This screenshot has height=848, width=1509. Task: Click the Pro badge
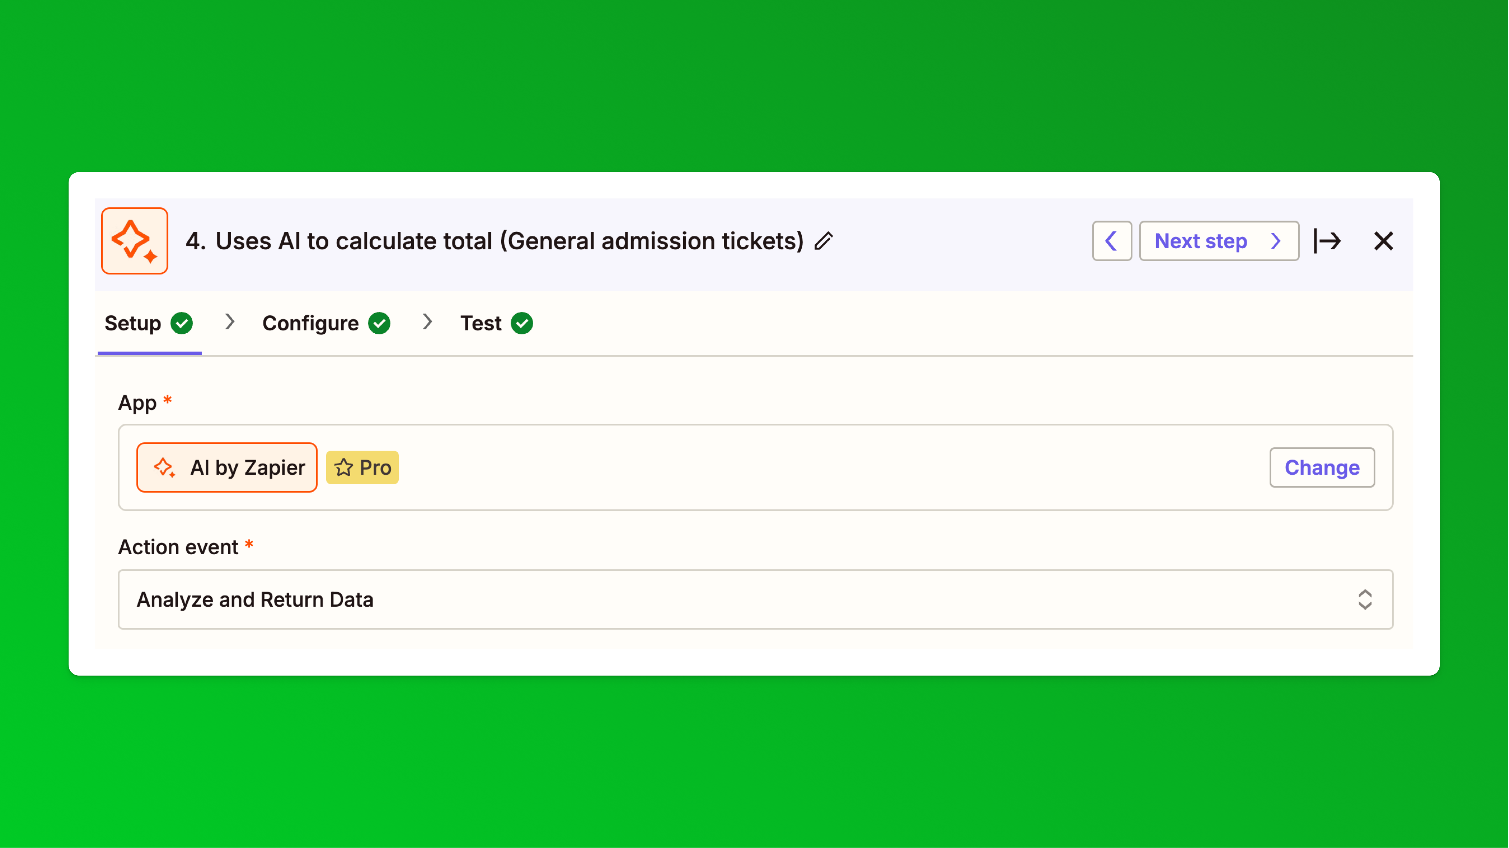[x=362, y=467]
